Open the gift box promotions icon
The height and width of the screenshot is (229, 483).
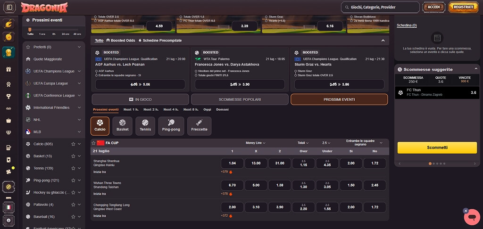[x=8, y=69]
